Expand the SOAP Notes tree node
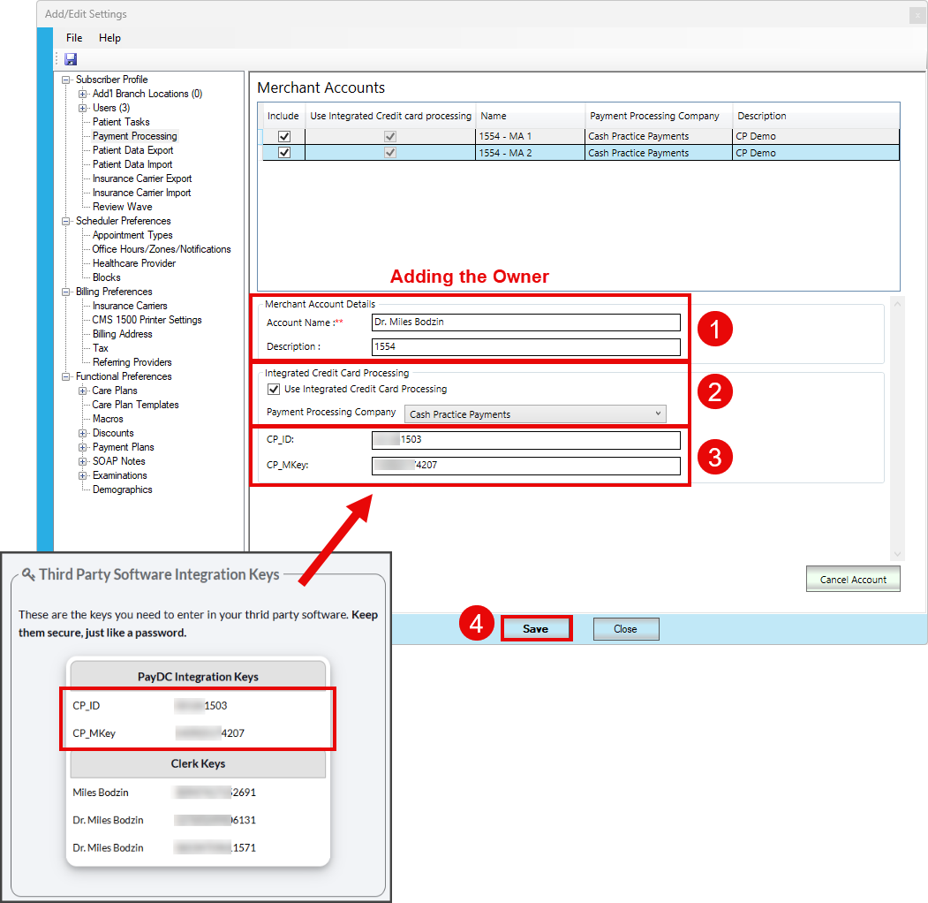928x903 pixels. [x=82, y=461]
